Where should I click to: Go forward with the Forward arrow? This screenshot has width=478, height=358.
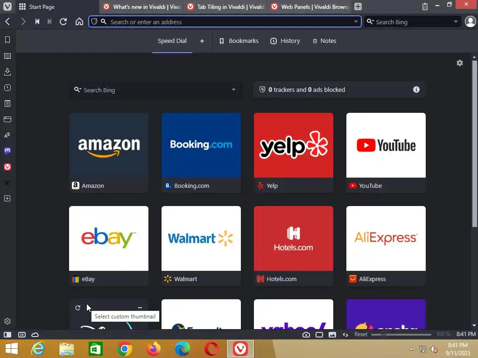point(23,21)
